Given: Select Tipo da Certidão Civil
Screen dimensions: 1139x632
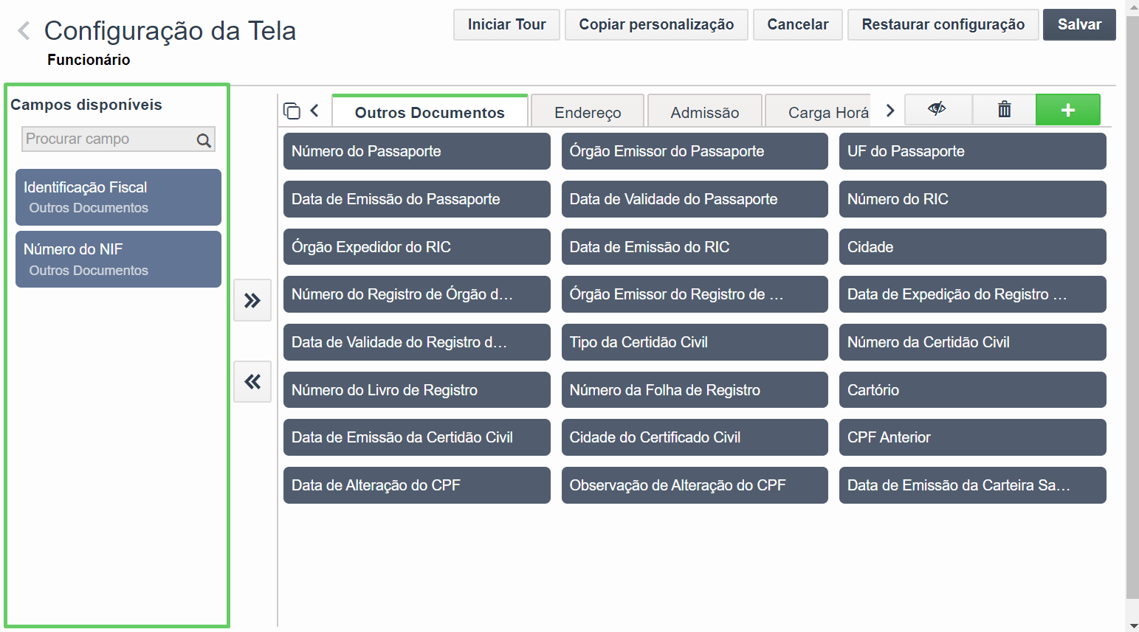Looking at the screenshot, I should pos(695,342).
